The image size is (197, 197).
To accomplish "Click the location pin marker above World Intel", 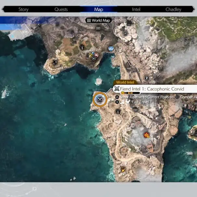I will [147, 78].
